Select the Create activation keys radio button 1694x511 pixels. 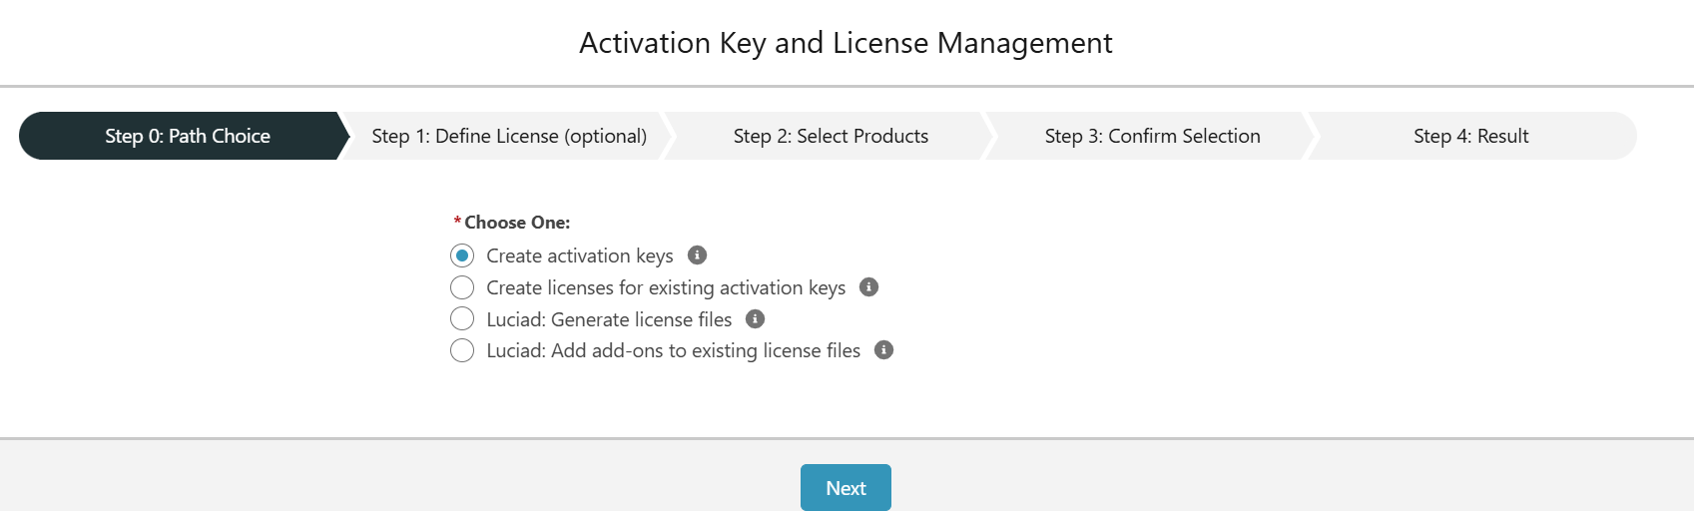(462, 255)
